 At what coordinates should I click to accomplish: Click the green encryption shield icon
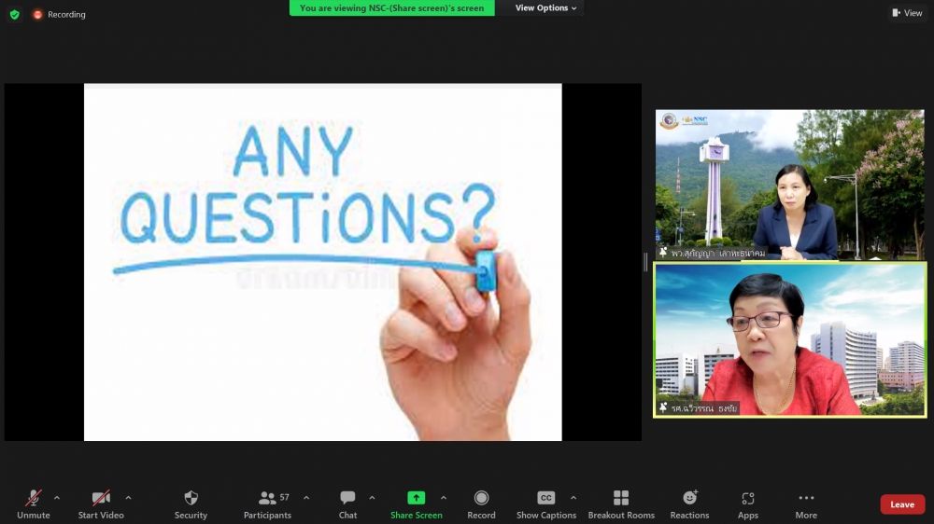click(x=14, y=14)
